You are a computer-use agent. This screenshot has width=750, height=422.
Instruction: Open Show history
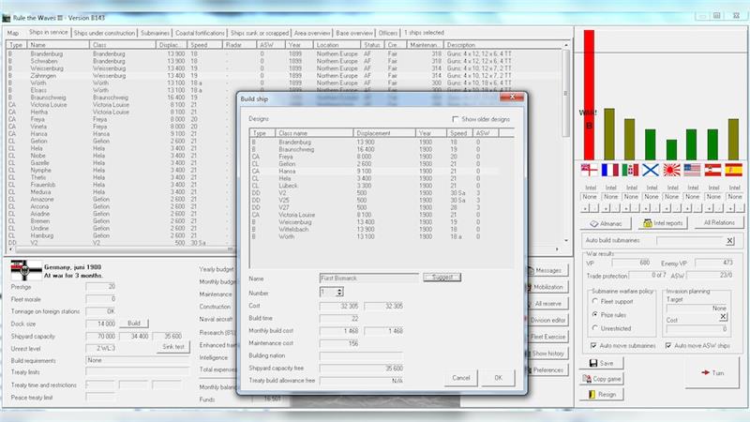click(x=547, y=354)
